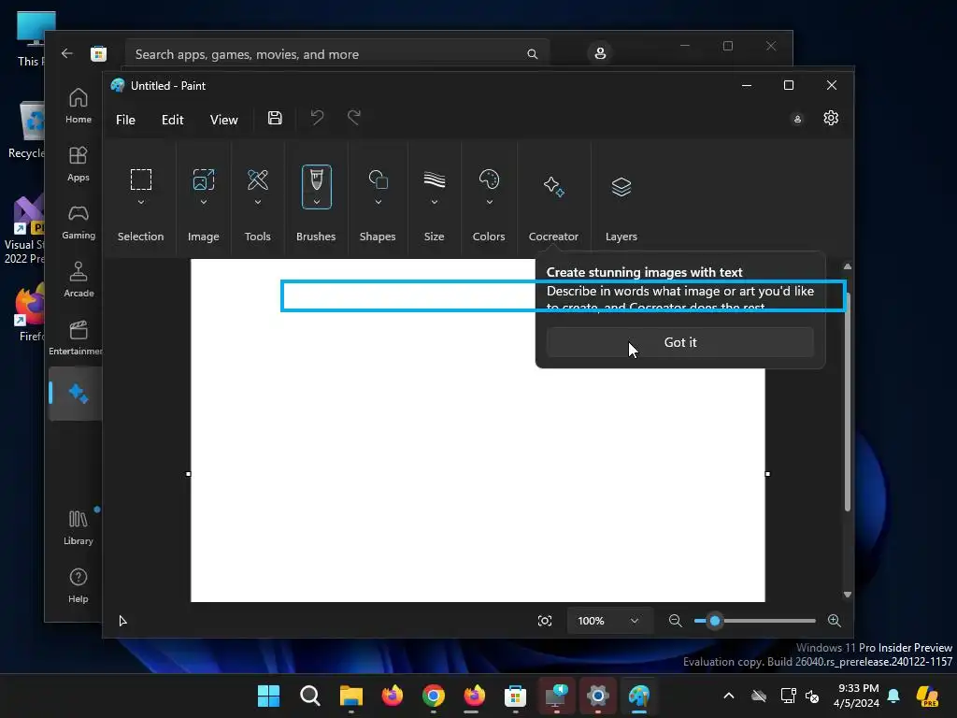
Task: Open the Windows Start menu
Action: [x=268, y=696]
